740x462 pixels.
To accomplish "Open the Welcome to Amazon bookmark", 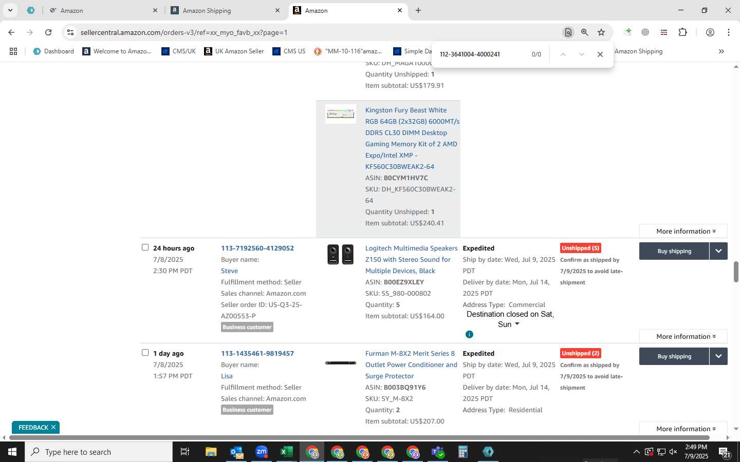I will pyautogui.click(x=117, y=51).
